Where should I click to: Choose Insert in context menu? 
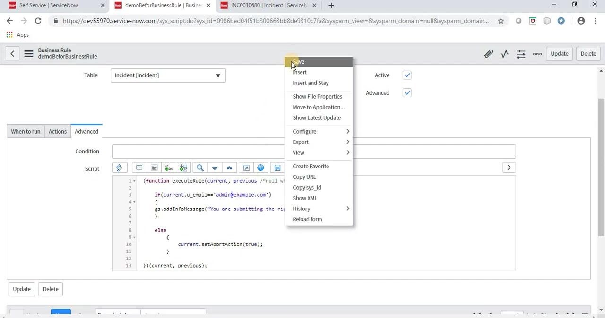(x=319, y=72)
